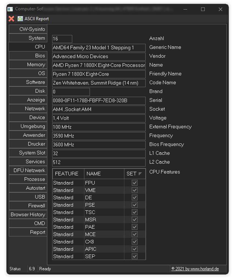Minimize the window via the title bar
This screenshot has height=278, width=233.
click(185, 9)
